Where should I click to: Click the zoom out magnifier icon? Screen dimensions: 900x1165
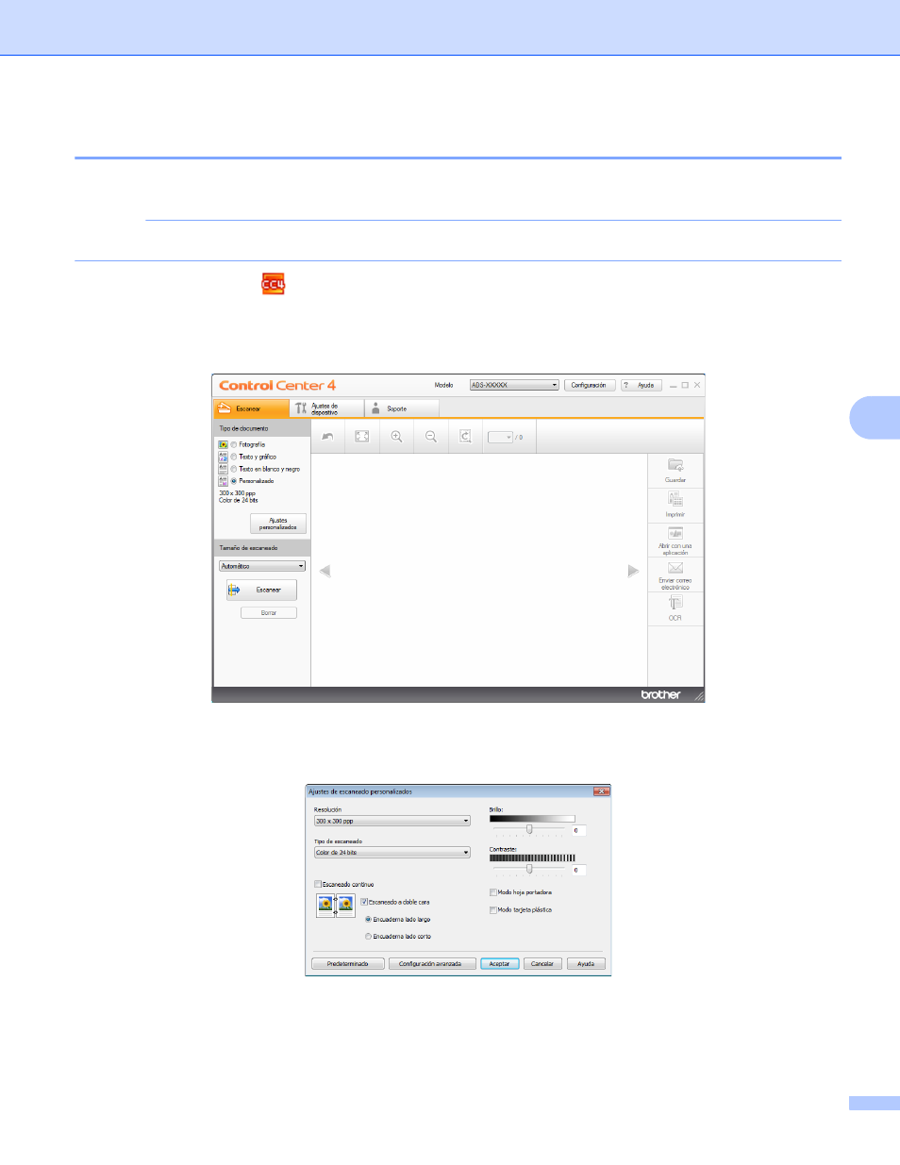(430, 437)
